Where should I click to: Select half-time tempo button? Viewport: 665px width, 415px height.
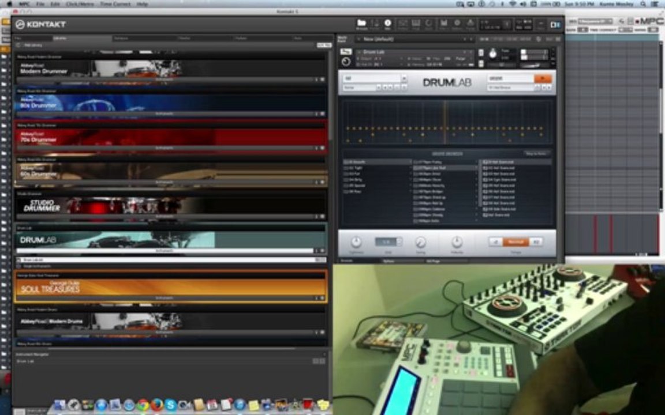tap(495, 242)
